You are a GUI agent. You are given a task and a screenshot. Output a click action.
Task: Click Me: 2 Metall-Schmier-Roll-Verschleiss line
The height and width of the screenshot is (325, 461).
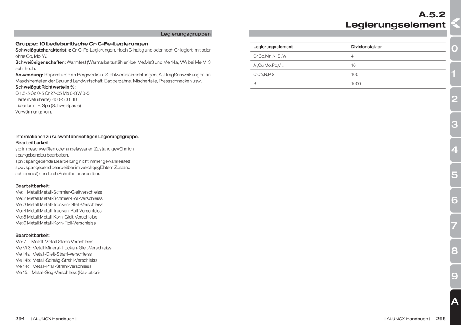tap(59, 198)
